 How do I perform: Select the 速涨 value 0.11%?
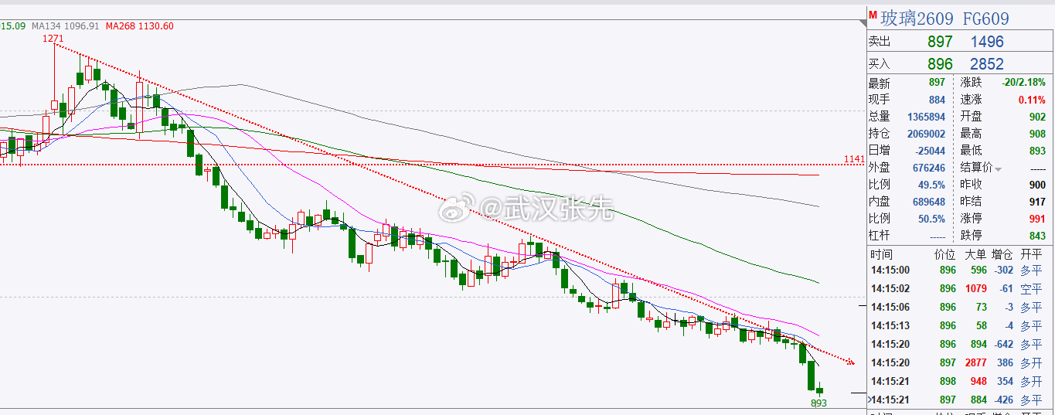coord(1033,100)
